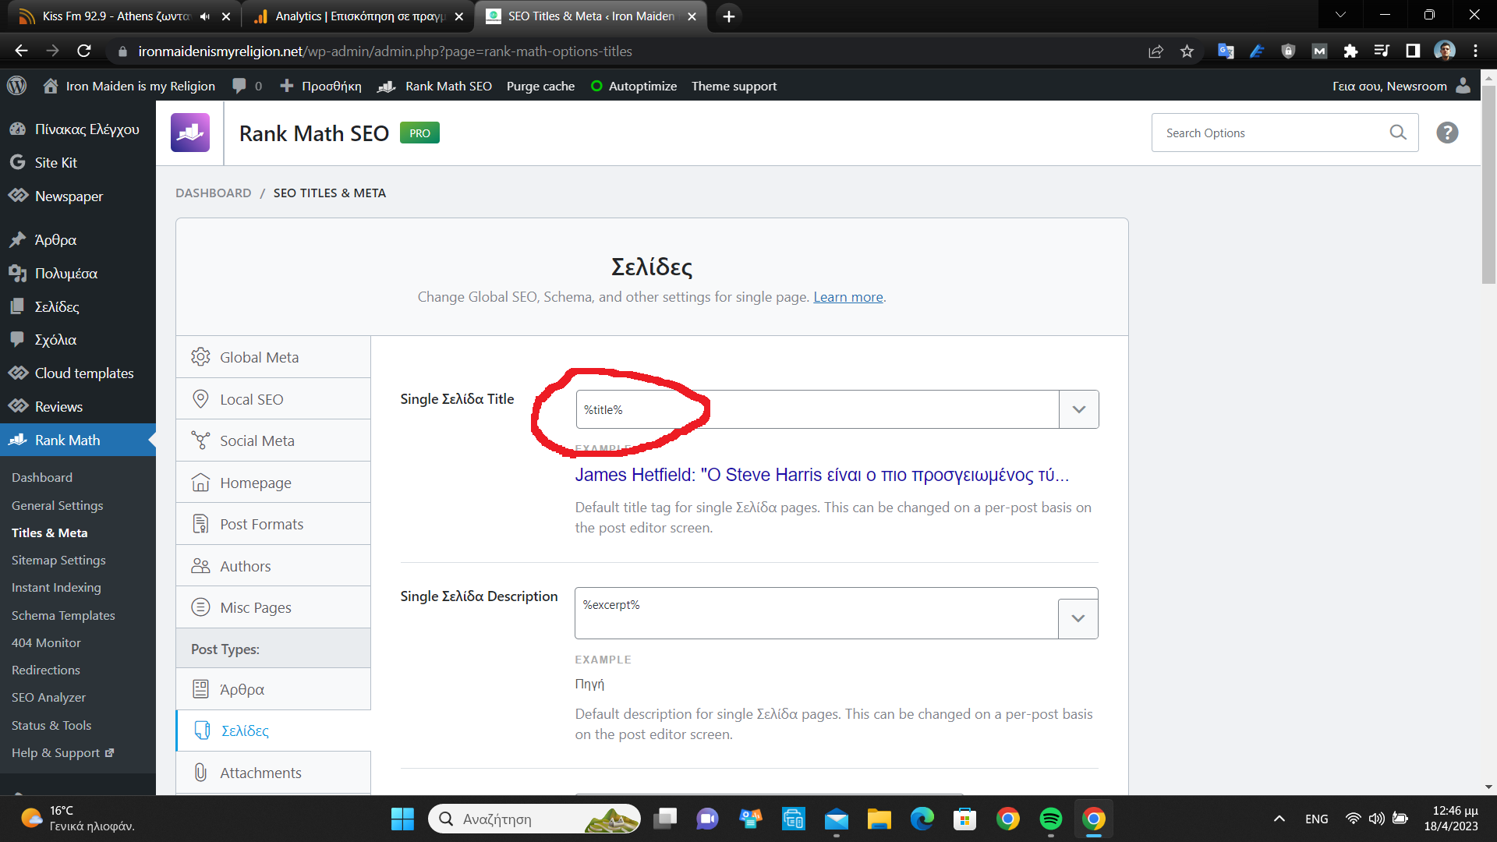This screenshot has width=1497, height=842.
Task: Show hidden system tray icons
Action: (x=1279, y=819)
